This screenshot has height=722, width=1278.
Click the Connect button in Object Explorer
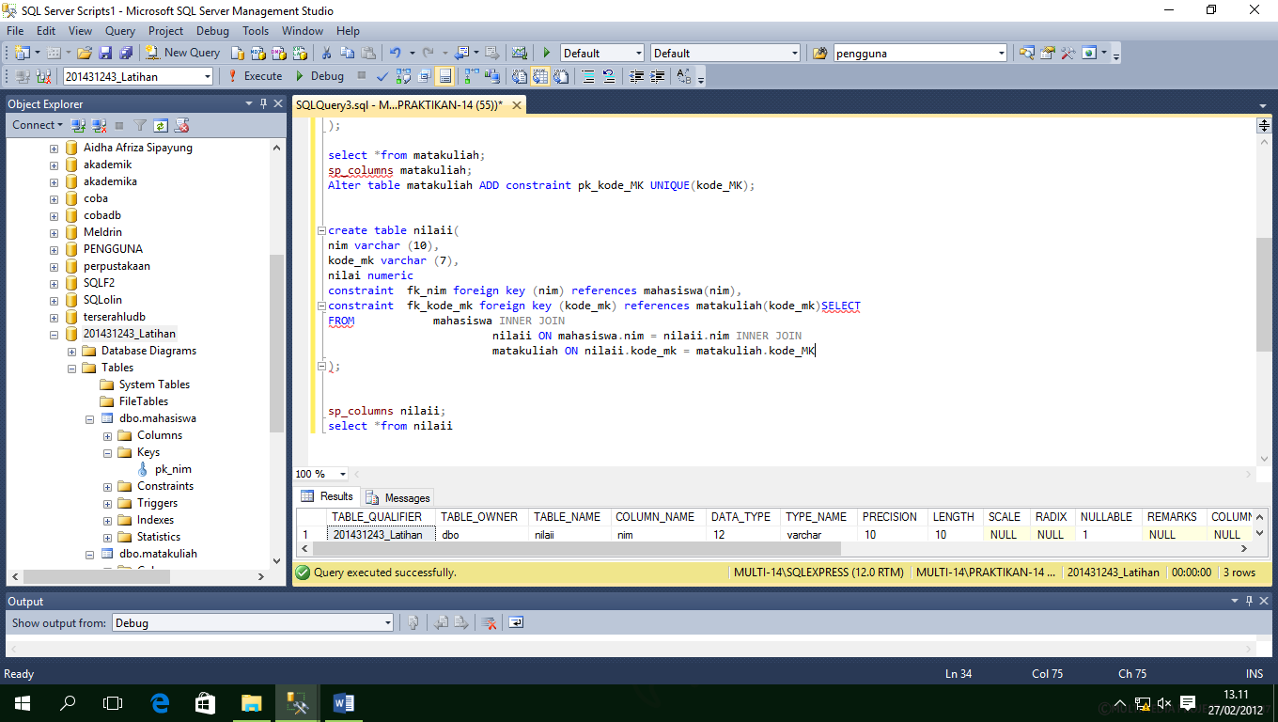[34, 124]
